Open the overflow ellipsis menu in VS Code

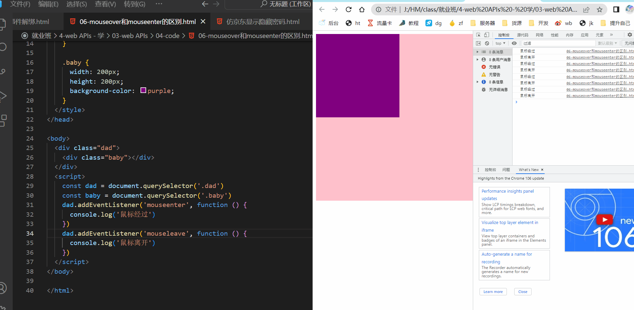[159, 4]
